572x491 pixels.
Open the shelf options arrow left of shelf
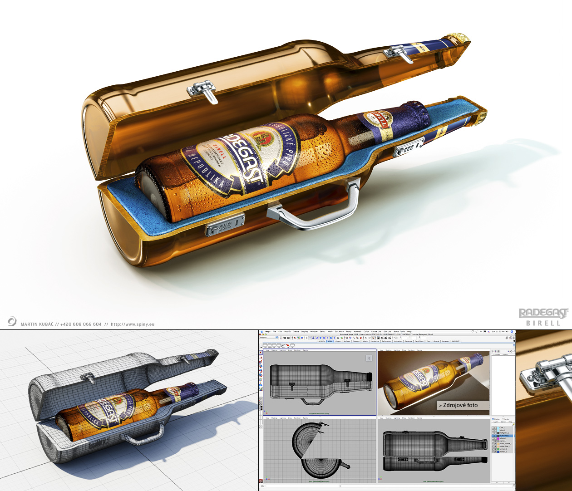tap(261, 348)
